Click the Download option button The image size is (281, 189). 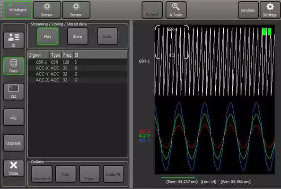42,174
